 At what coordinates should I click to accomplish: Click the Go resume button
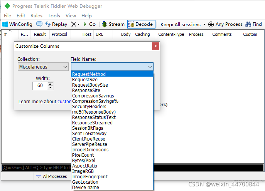(x=89, y=24)
